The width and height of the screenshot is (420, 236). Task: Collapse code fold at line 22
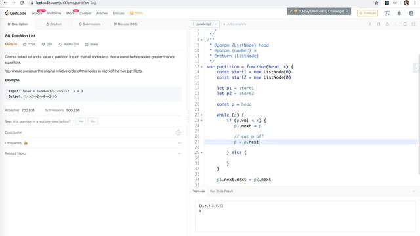click(201, 115)
